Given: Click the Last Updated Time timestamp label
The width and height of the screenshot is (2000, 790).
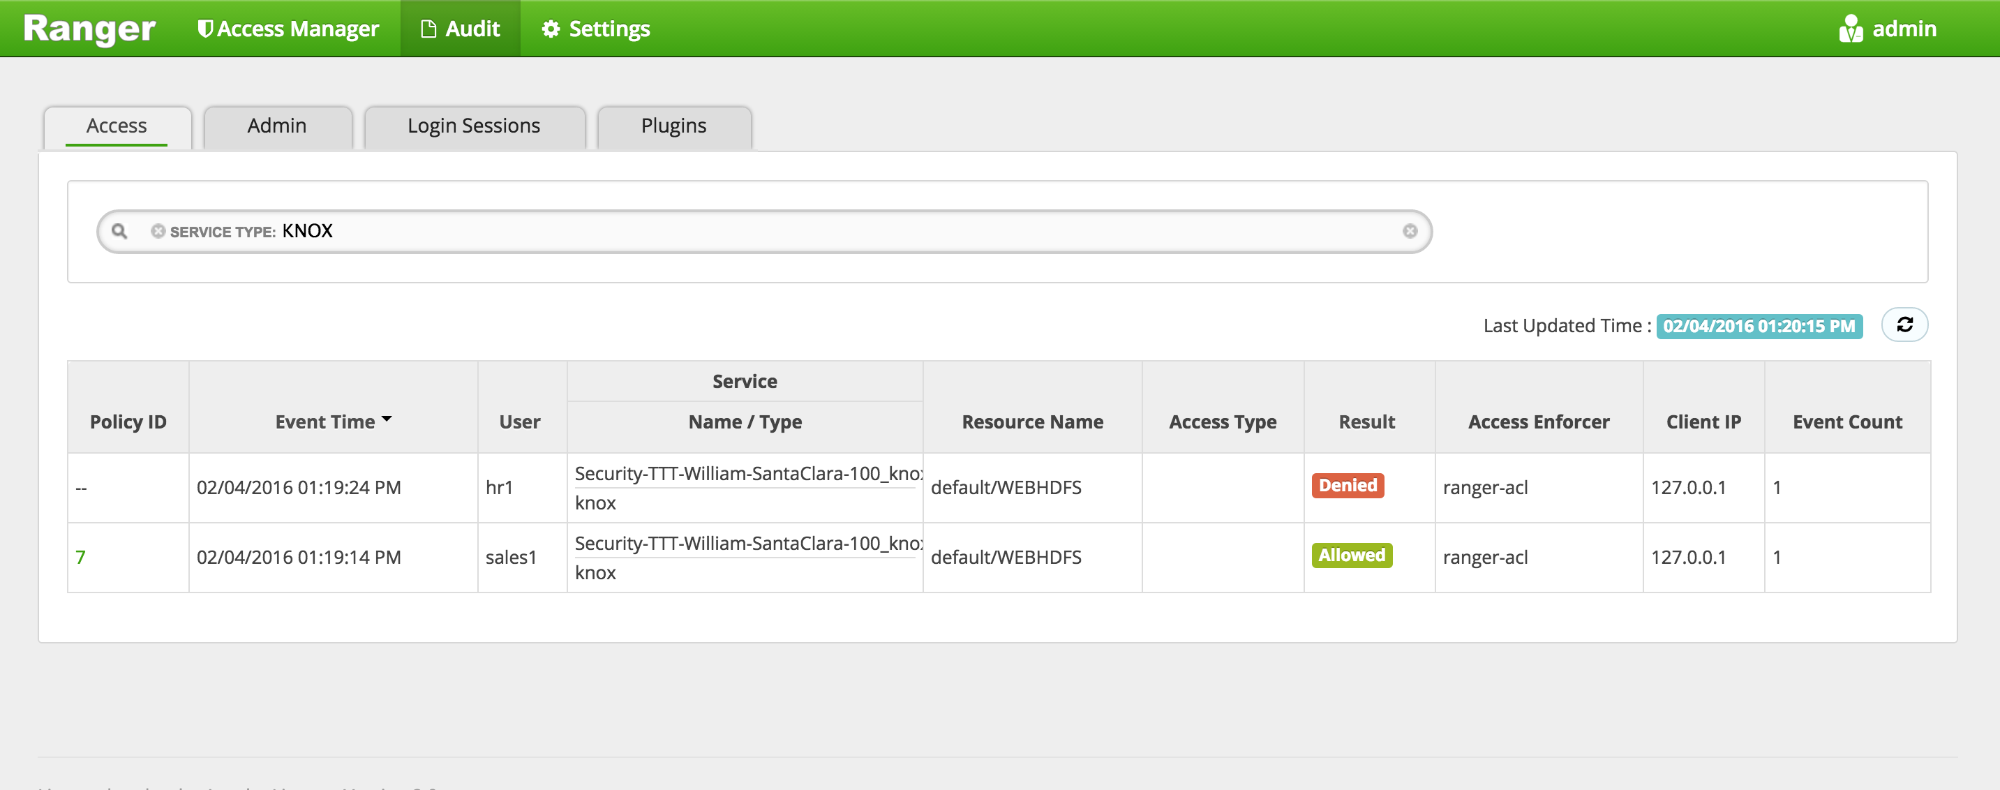Looking at the screenshot, I should point(1759,326).
